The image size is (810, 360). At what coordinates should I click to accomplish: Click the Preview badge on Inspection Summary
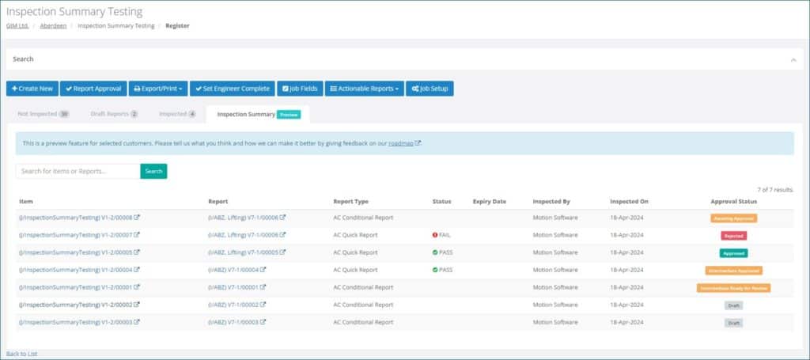(x=289, y=115)
